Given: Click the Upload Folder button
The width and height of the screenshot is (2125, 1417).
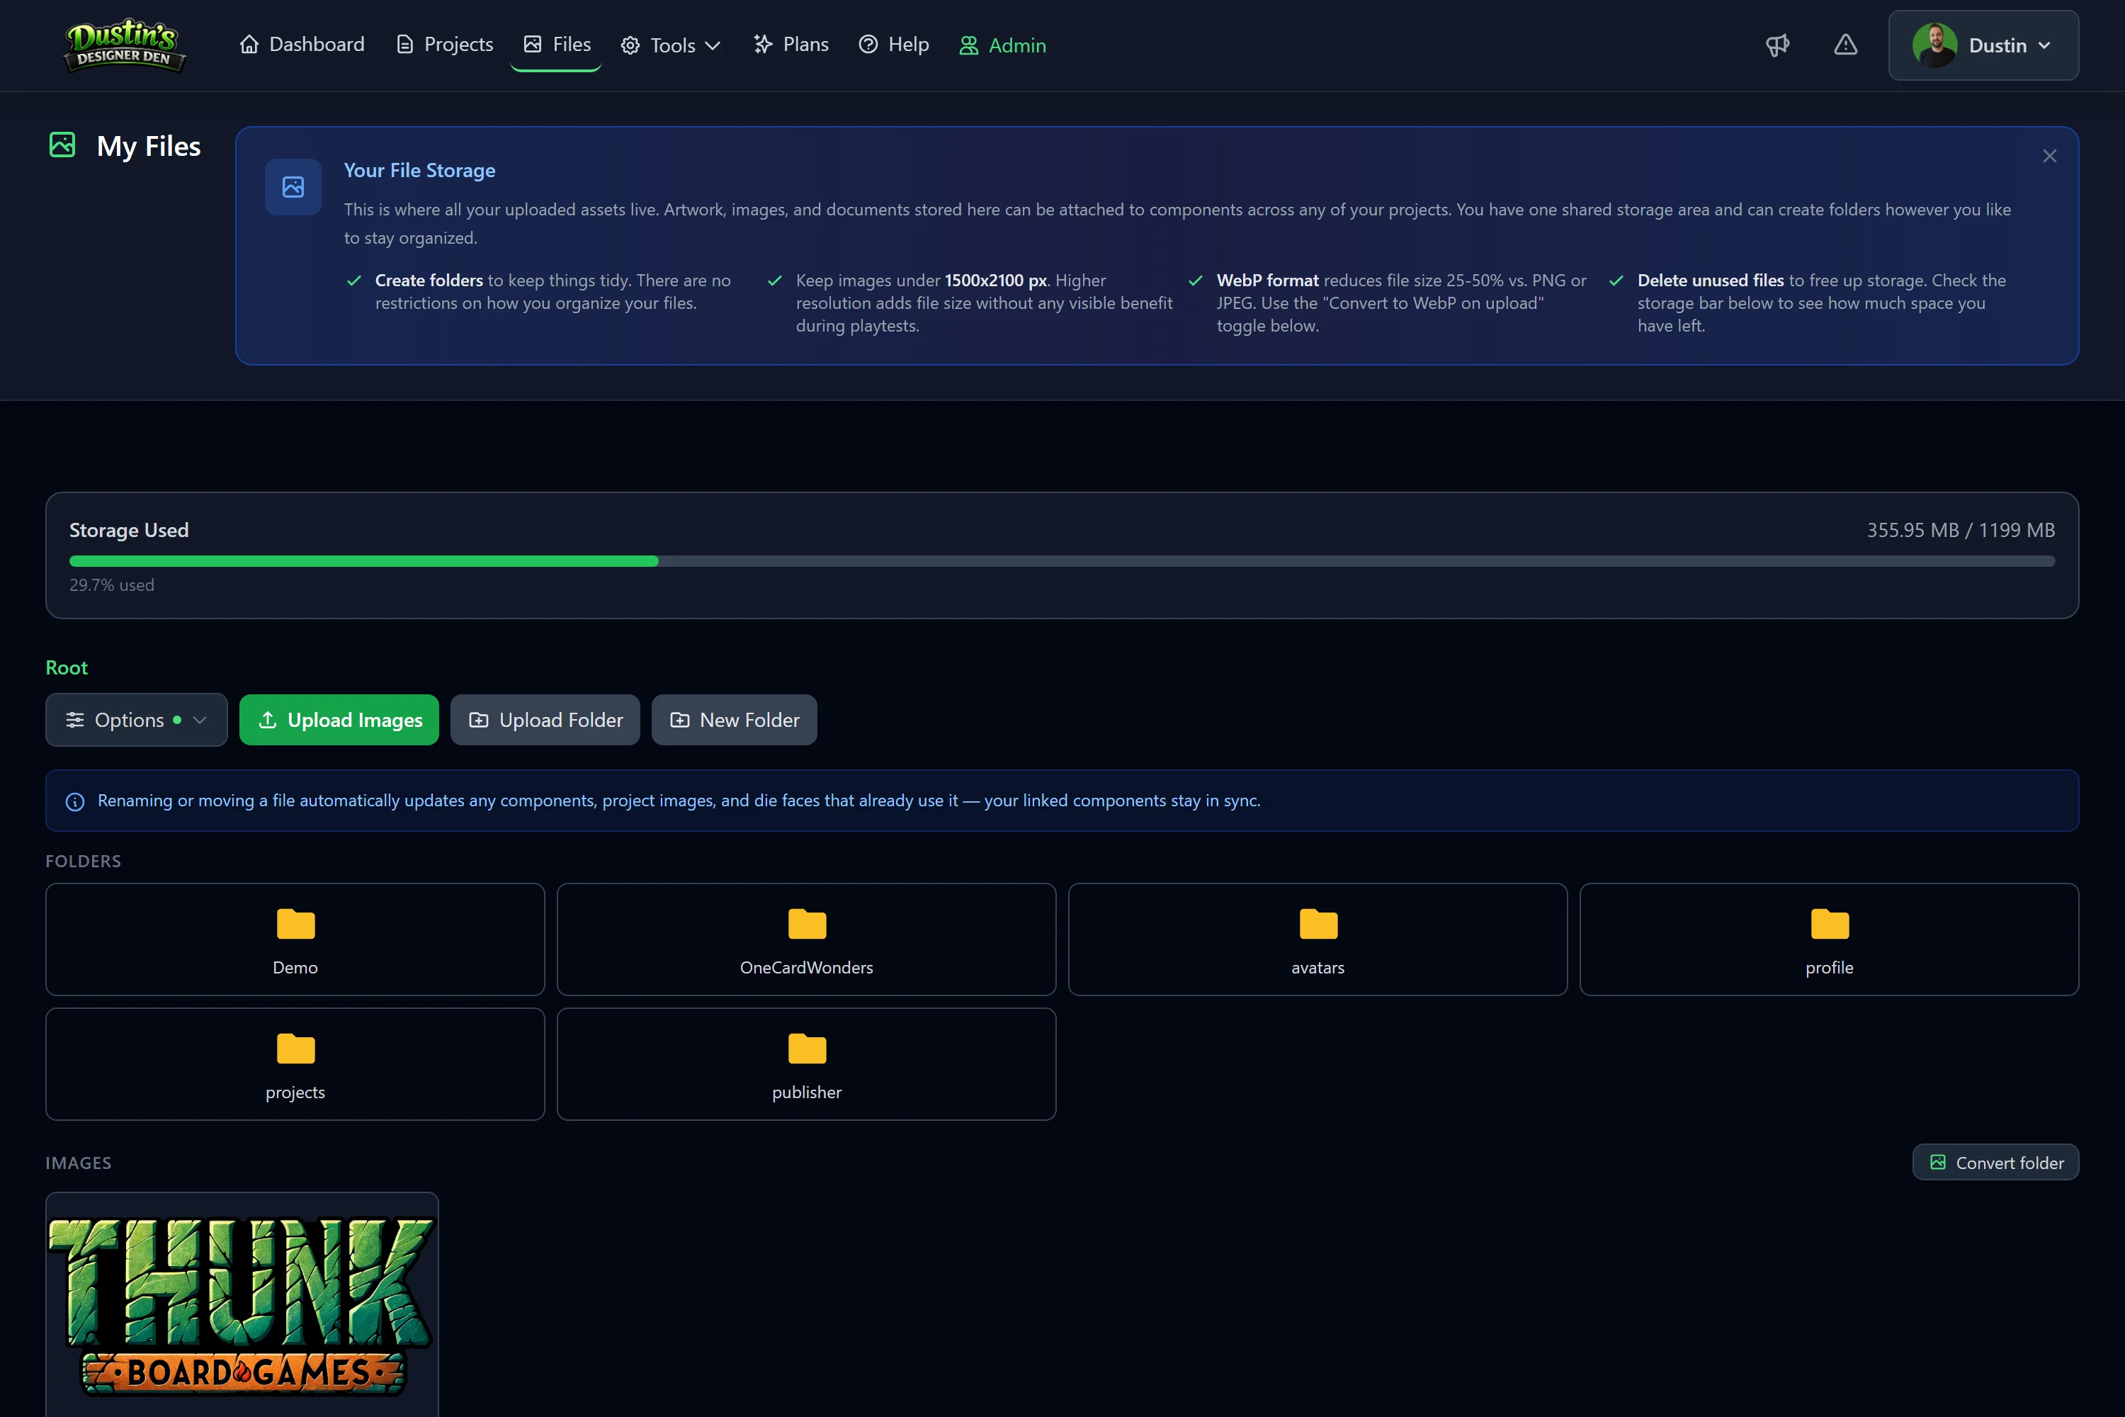Looking at the screenshot, I should click(x=545, y=719).
